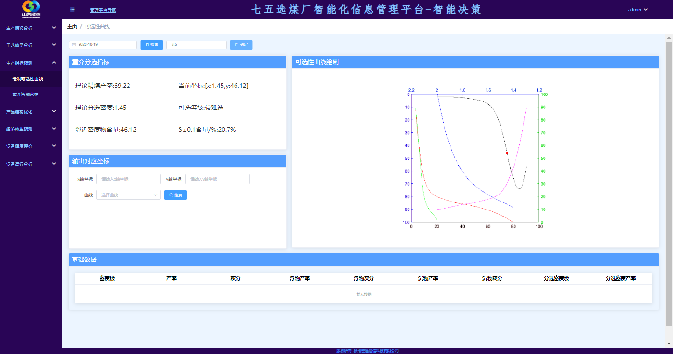The image size is (673, 354).
Task: Click the x轴坐标 input field
Action: [x=129, y=179]
